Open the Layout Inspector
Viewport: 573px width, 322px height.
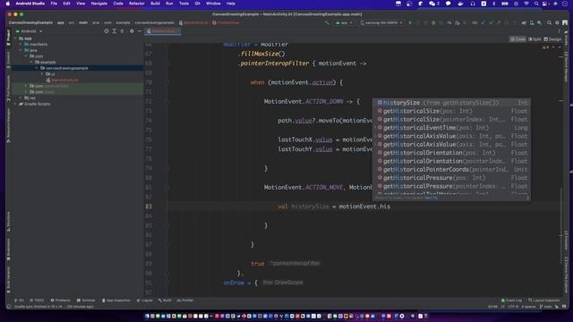[544, 301]
